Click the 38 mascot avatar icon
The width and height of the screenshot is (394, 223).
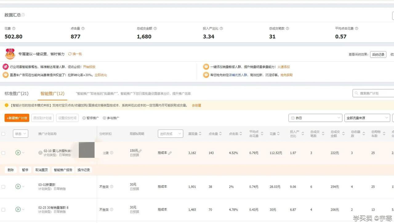pos(10,54)
